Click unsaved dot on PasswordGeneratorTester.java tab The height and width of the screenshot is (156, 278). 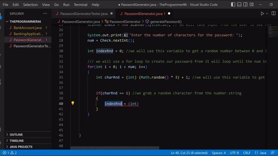[111, 13]
